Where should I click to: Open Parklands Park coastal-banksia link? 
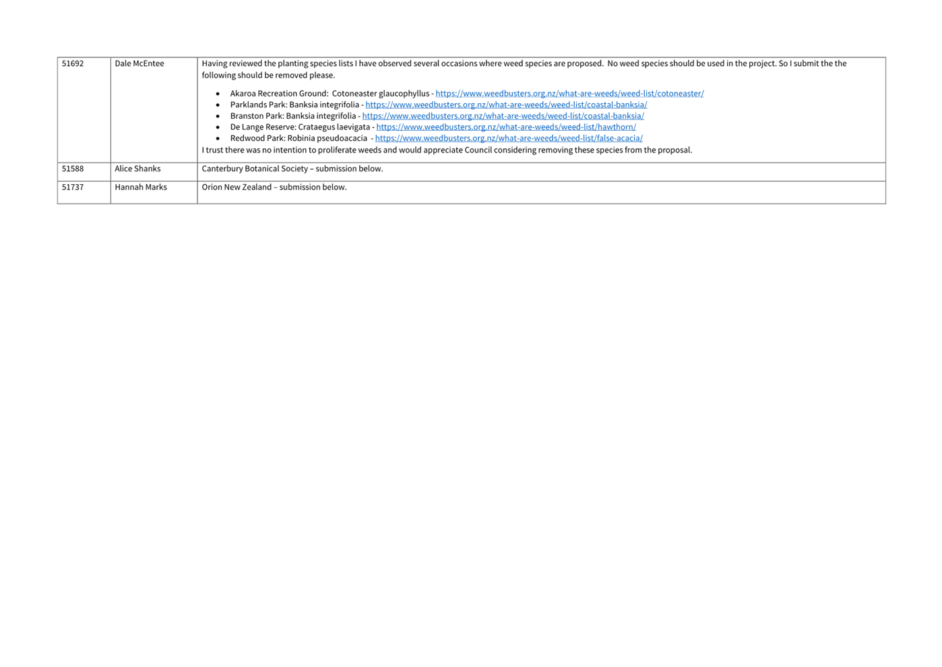[506, 105]
